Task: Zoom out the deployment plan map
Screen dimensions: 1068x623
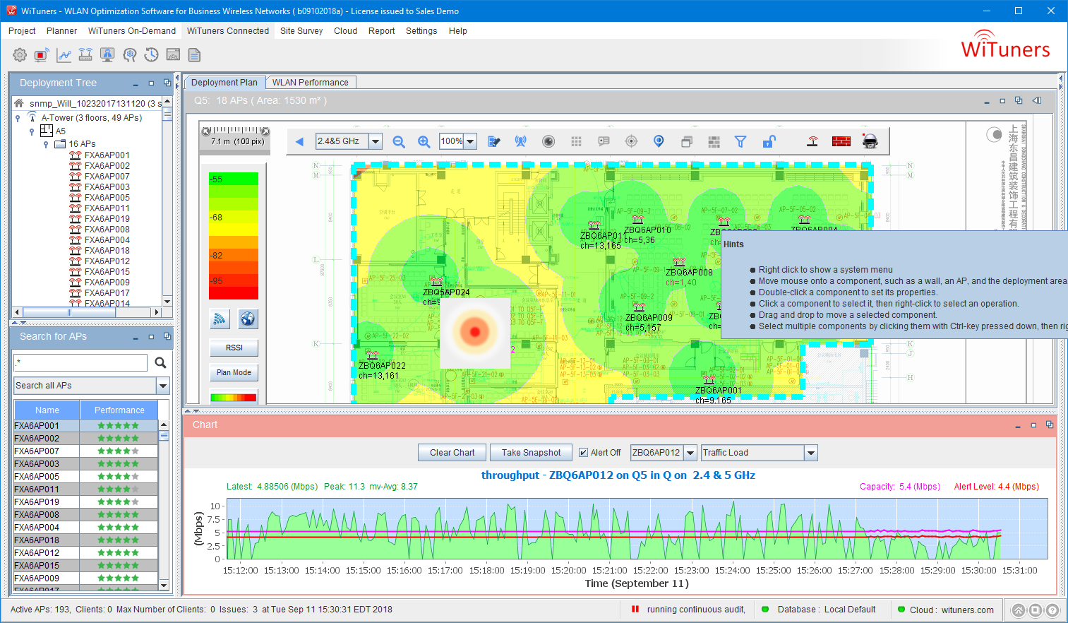Action: pos(399,141)
